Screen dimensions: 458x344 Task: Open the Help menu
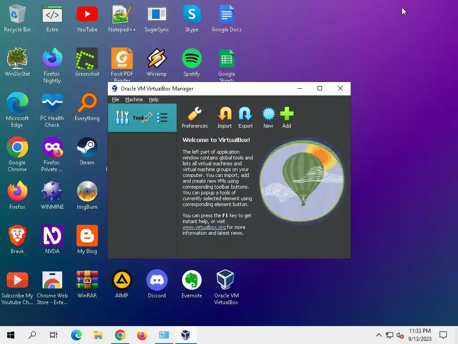[x=154, y=99]
